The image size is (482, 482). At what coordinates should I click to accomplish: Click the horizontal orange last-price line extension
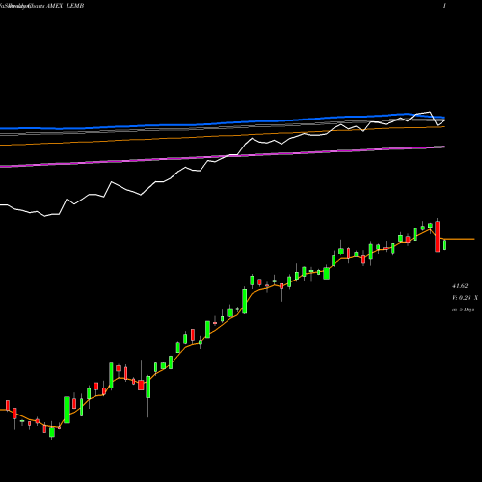(x=460, y=239)
